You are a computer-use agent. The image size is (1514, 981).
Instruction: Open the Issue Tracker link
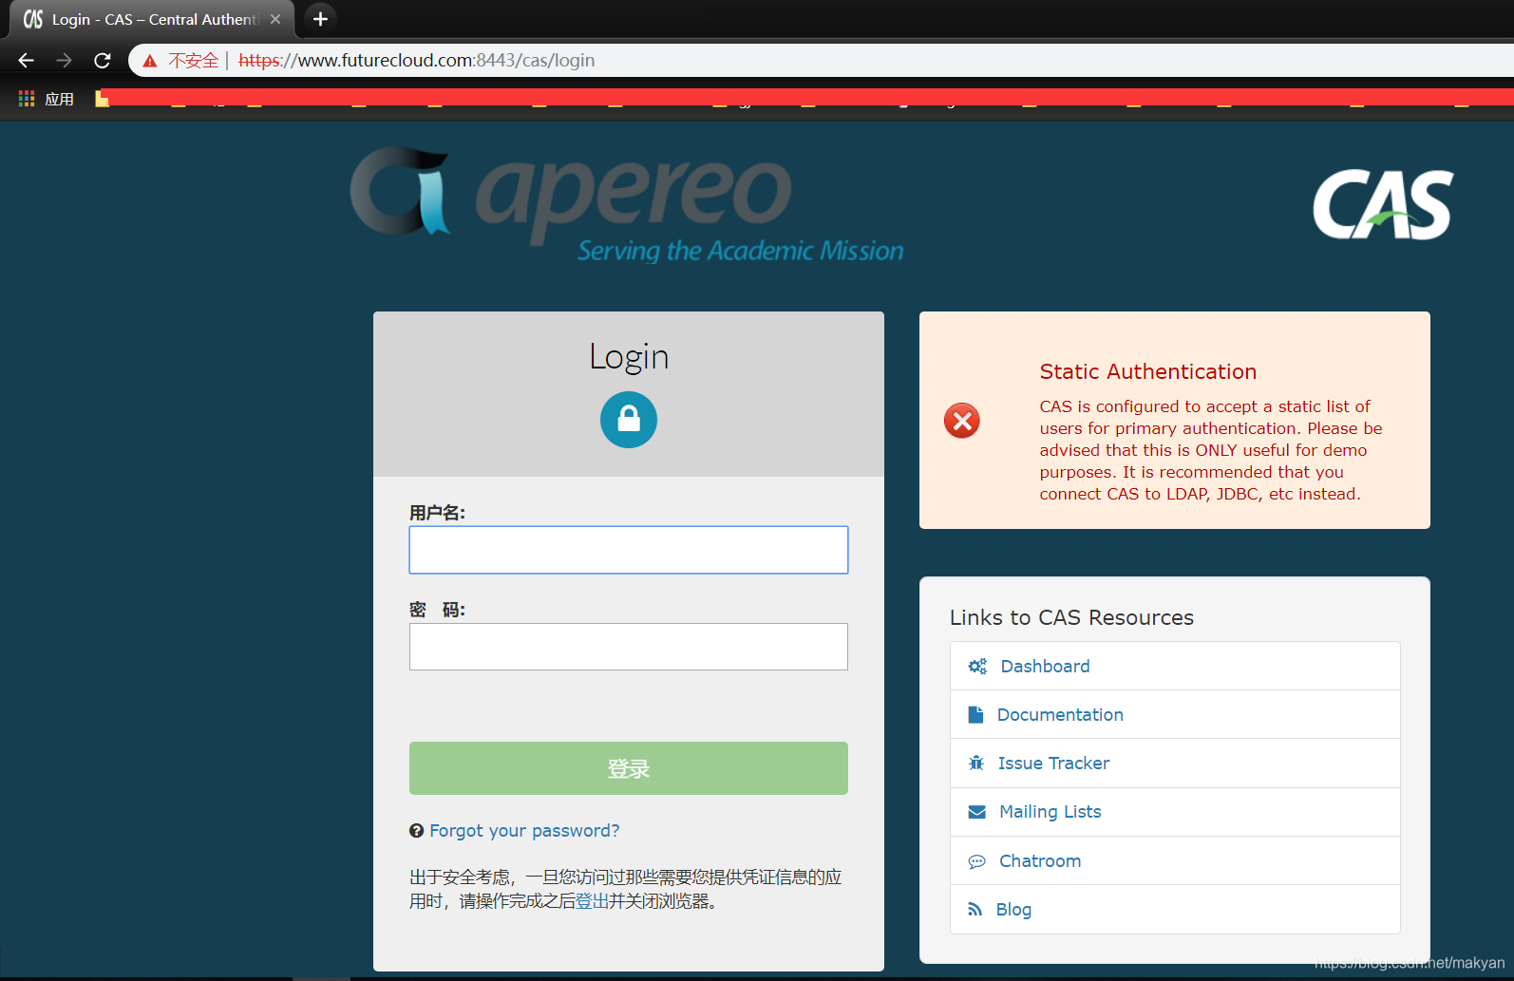[1053, 764]
